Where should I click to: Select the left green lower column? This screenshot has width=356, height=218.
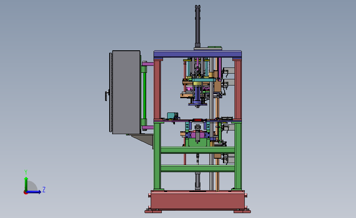[157, 156]
